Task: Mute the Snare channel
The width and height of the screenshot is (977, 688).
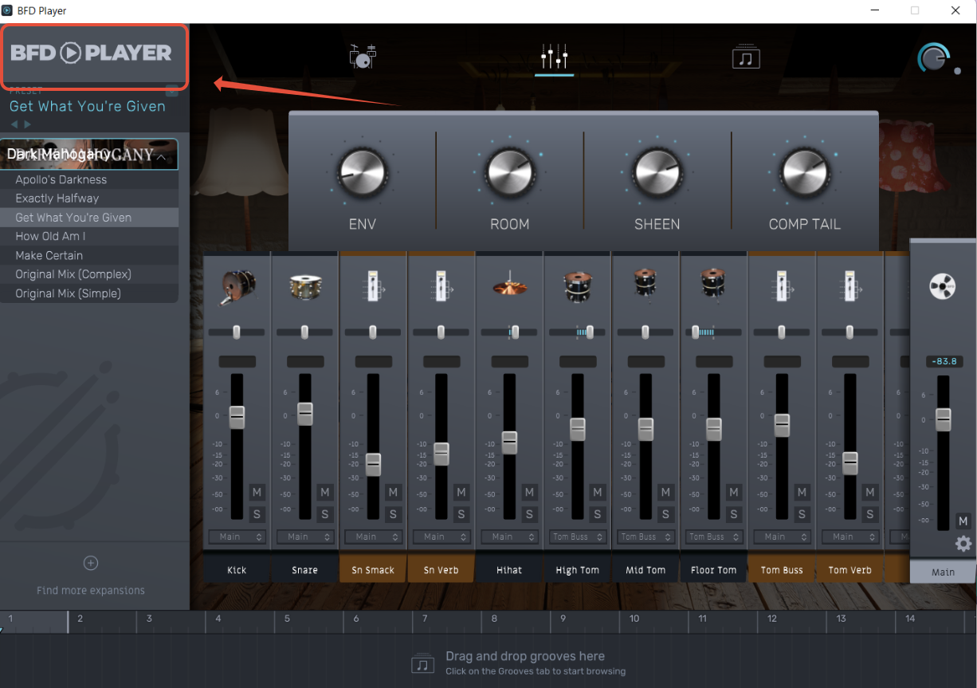Action: tap(325, 493)
